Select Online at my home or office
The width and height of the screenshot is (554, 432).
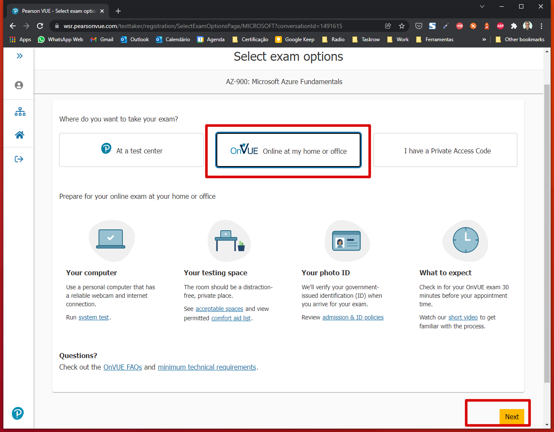pos(288,150)
